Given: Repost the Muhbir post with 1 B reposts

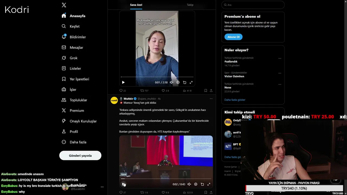Looking at the screenshot, I should click(x=144, y=192).
